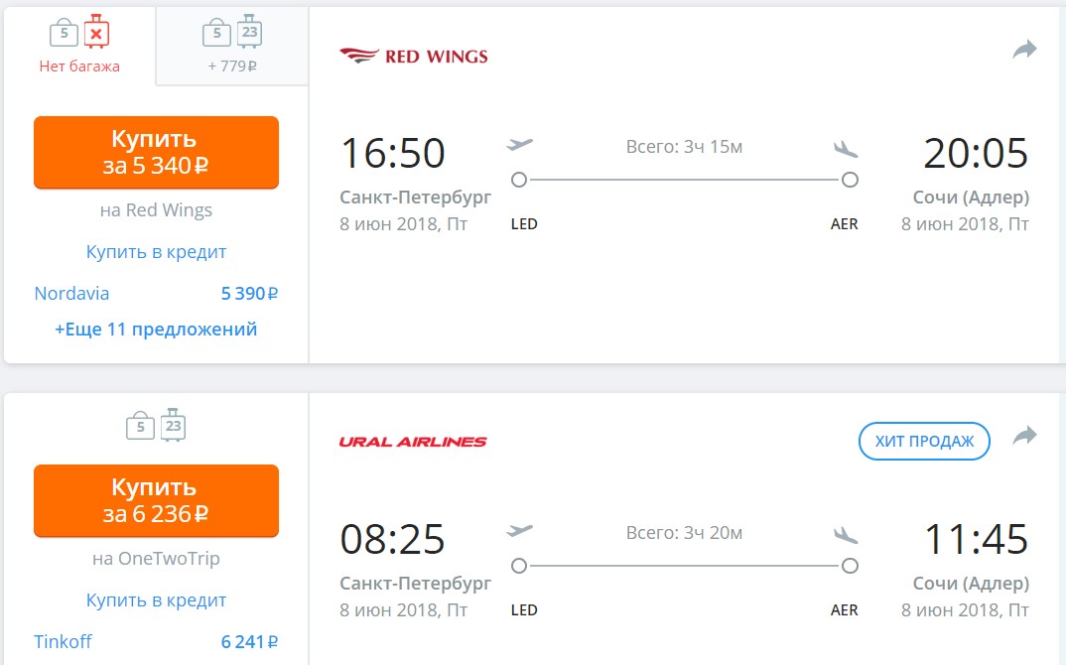Switch to the +779₽ baggage-included tab

(x=232, y=47)
